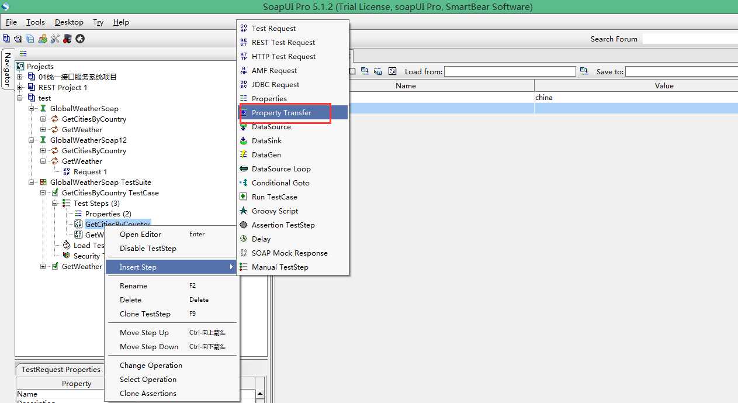The image size is (738, 403).
Task: Collapse the Test Steps (3) node
Action: click(55, 203)
